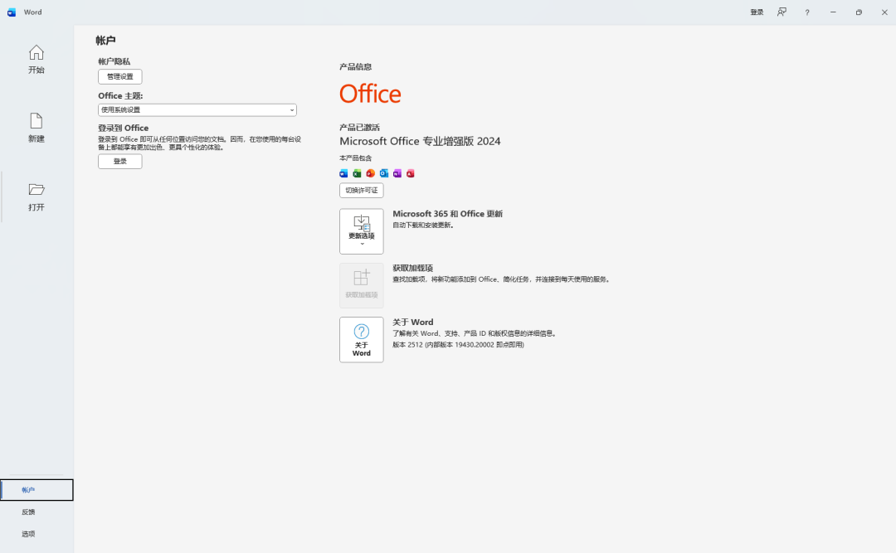This screenshot has height=553, width=896.
Task: Click the PowerPoint icon in the product list
Action: (x=370, y=173)
